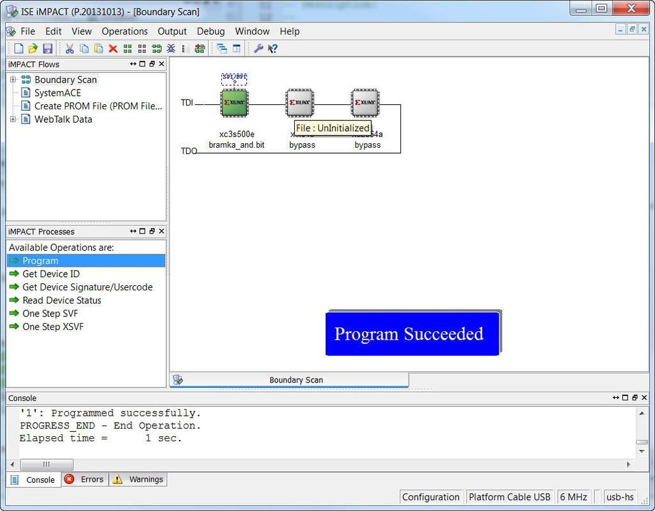Switch to the Errors tab
Image resolution: width=655 pixels, height=511 pixels.
pyautogui.click(x=85, y=479)
